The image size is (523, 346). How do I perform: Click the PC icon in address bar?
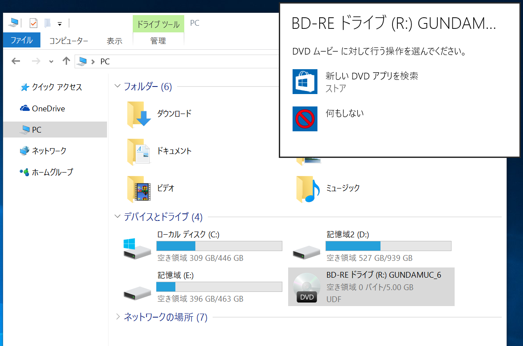point(82,61)
